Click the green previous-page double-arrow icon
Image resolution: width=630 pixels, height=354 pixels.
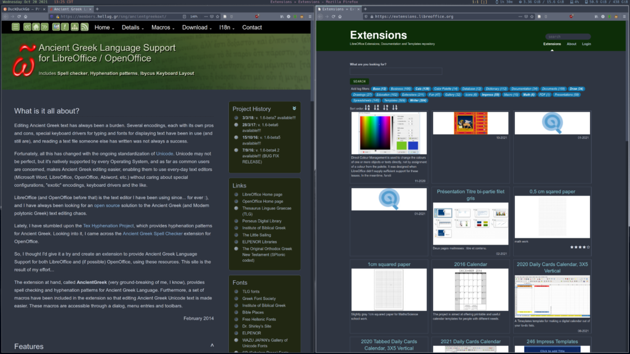[27, 27]
